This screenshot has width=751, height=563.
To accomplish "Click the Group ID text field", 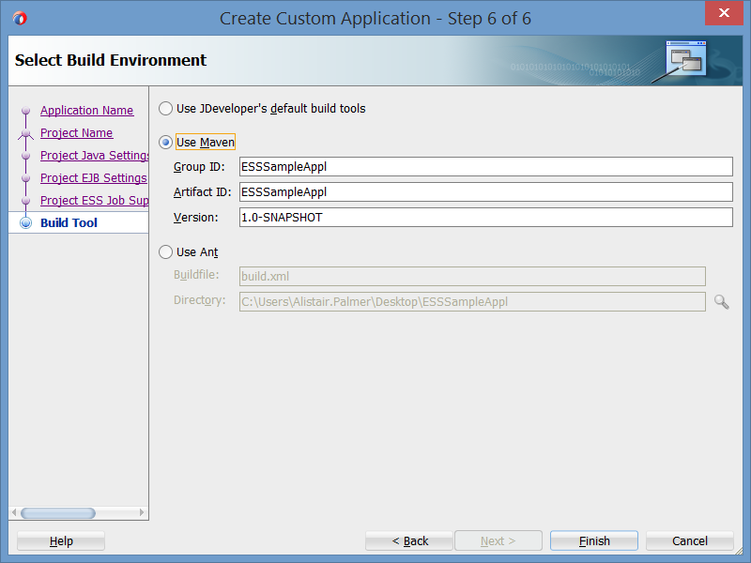I will pos(485,167).
